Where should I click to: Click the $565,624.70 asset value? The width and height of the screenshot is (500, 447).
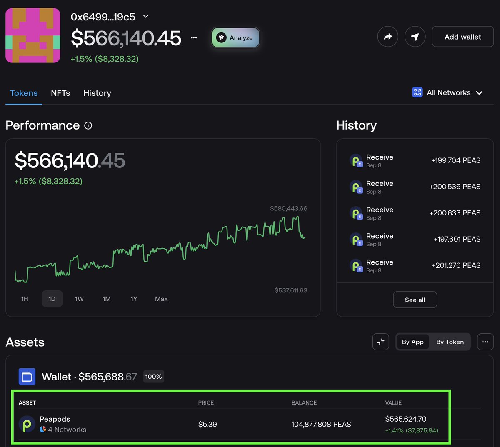(406, 419)
